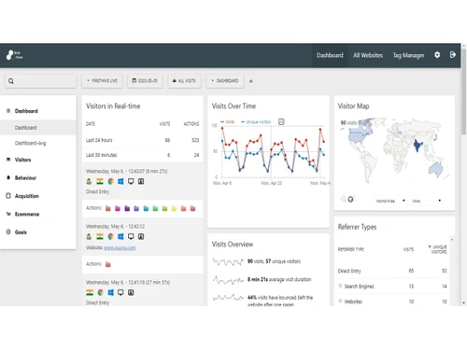Click the logo in the top bar

click(14, 55)
